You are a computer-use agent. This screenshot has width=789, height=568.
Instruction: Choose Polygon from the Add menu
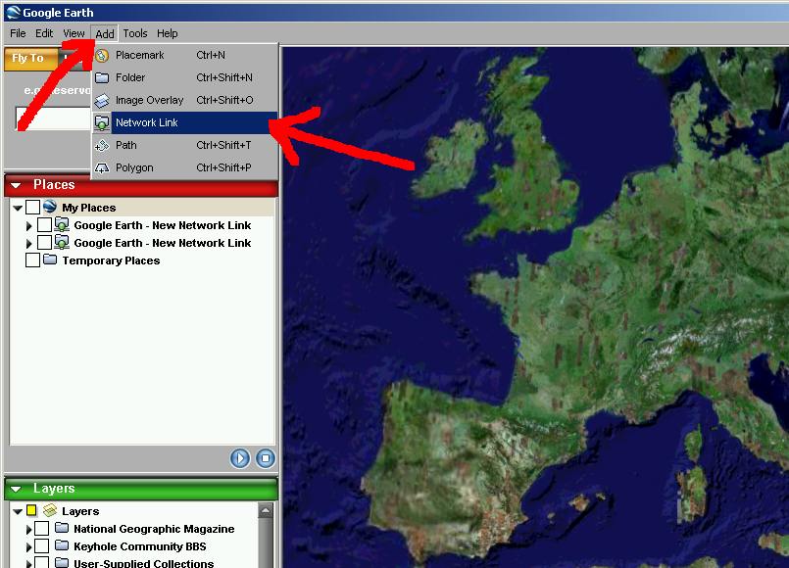point(184,167)
